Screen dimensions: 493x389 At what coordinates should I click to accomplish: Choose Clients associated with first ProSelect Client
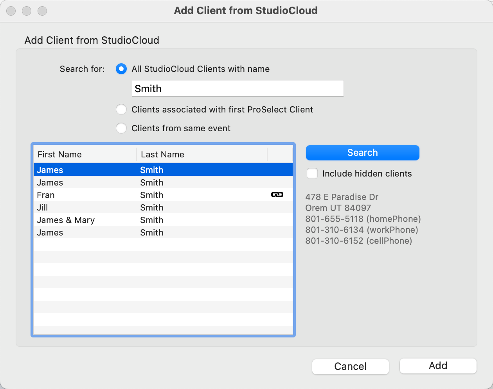pyautogui.click(x=121, y=110)
